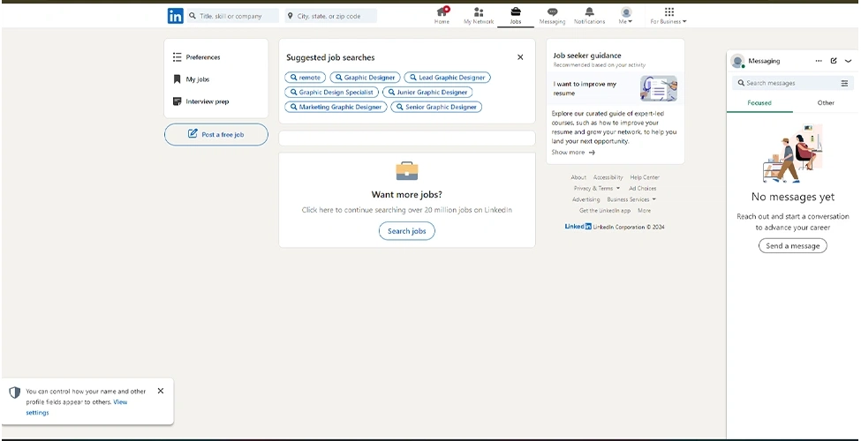
Task: Dismiss the profile visibility notification
Action: [x=161, y=391]
